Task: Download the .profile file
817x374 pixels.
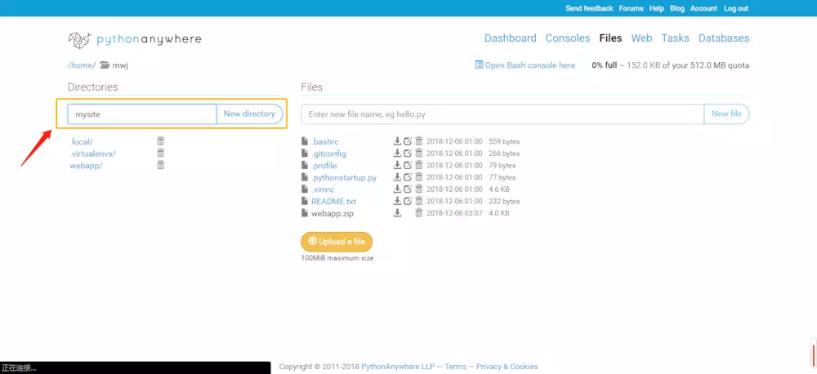Action: [x=397, y=165]
